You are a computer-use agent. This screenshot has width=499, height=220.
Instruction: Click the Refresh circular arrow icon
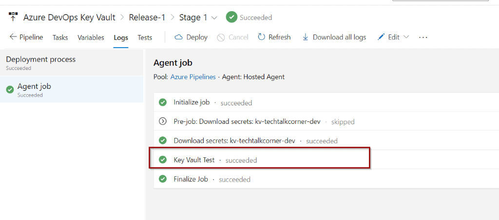click(x=262, y=37)
